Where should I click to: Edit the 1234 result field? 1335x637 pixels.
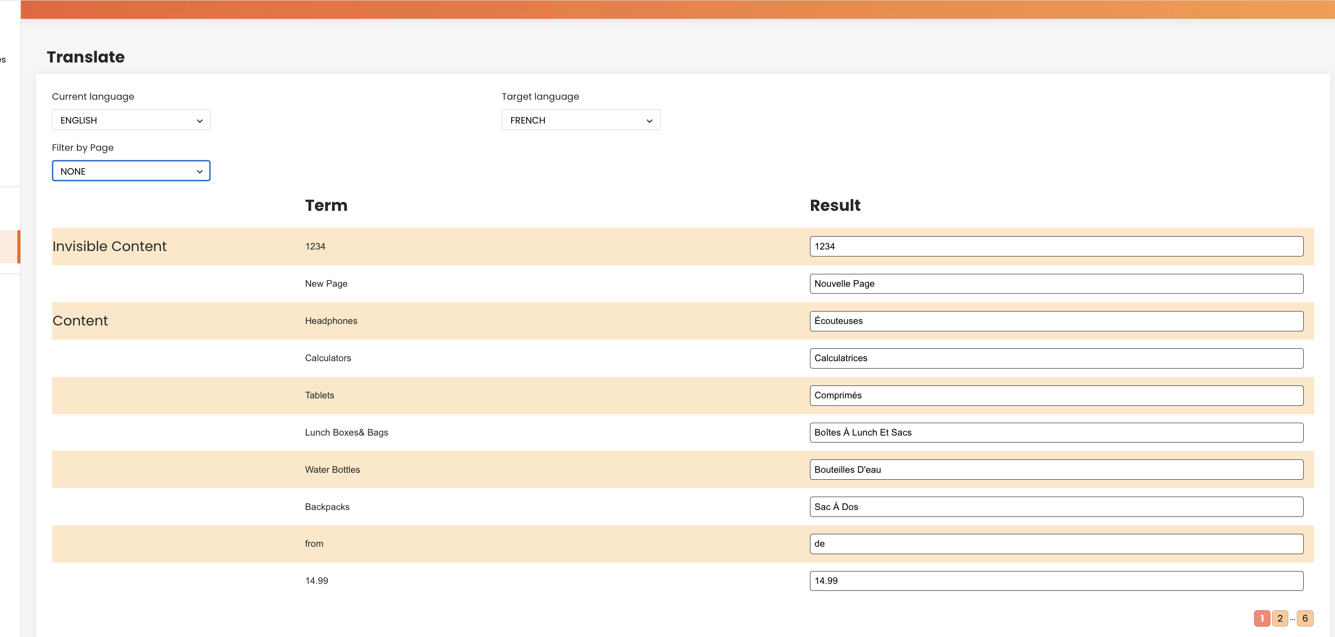point(1056,247)
